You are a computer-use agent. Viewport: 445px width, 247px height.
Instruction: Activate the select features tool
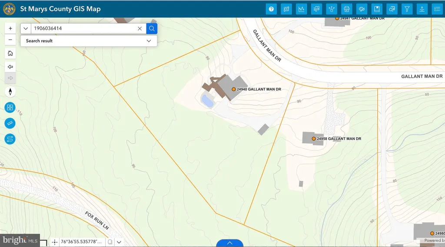(x=316, y=9)
